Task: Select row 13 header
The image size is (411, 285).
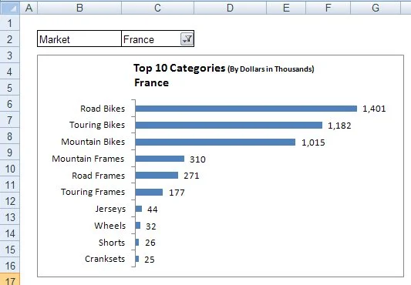Action: click(x=10, y=217)
